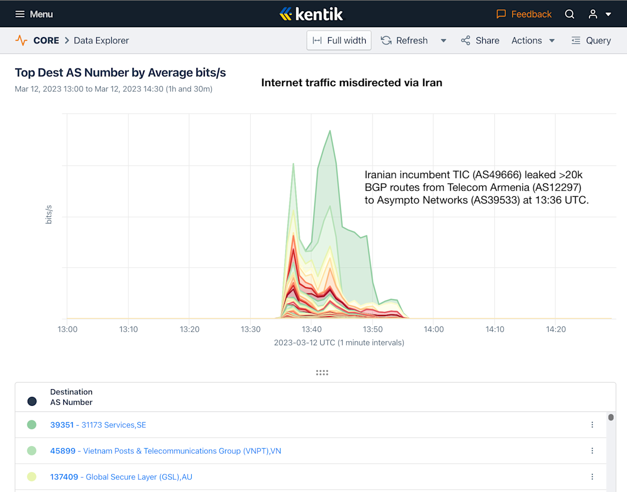Open row options for VNPT row
The width and height of the screenshot is (627, 492).
point(592,451)
